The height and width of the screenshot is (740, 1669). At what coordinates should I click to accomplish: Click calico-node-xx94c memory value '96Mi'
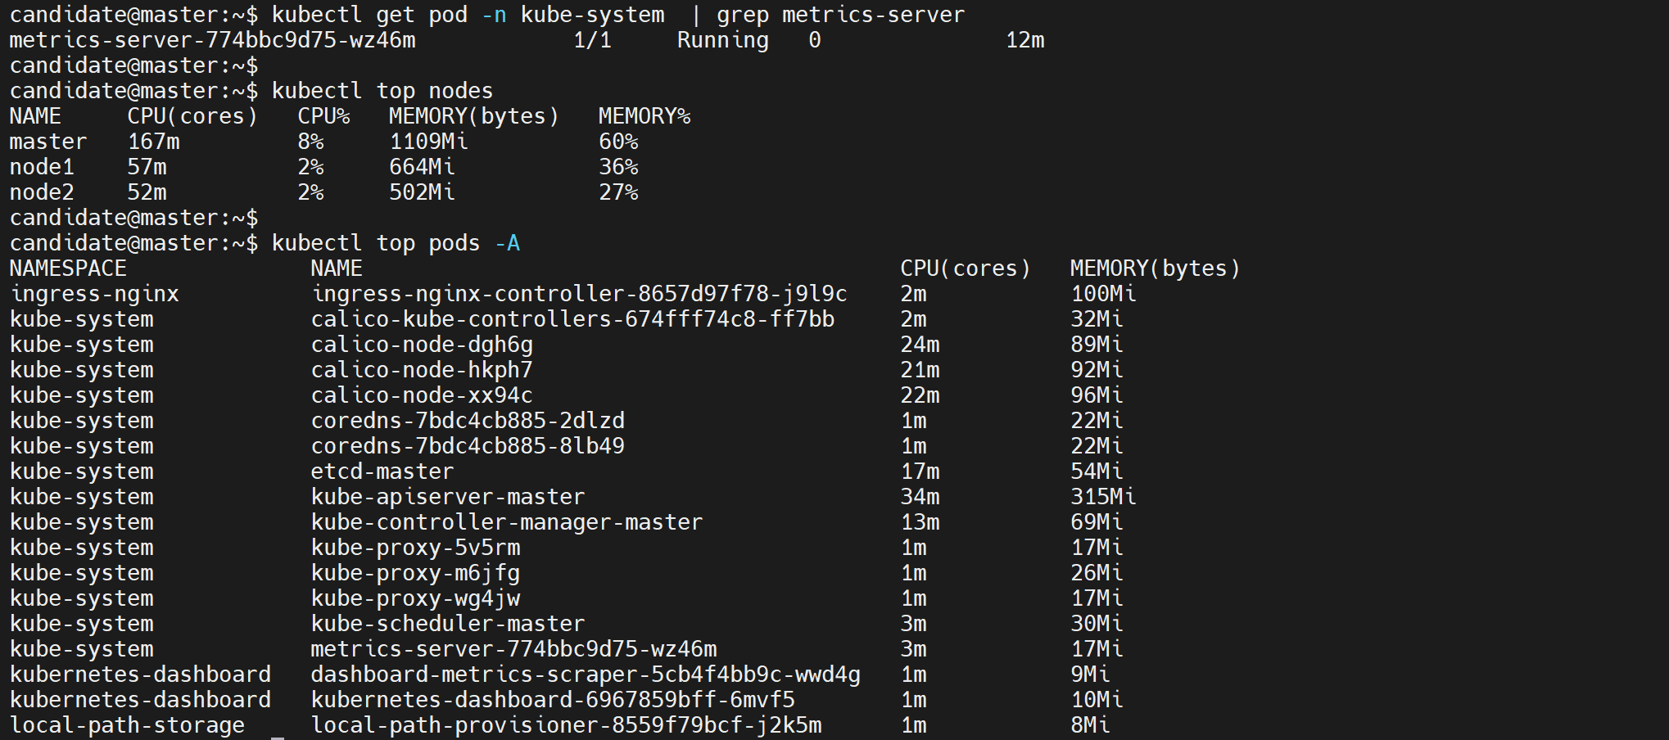pyautogui.click(x=1097, y=395)
